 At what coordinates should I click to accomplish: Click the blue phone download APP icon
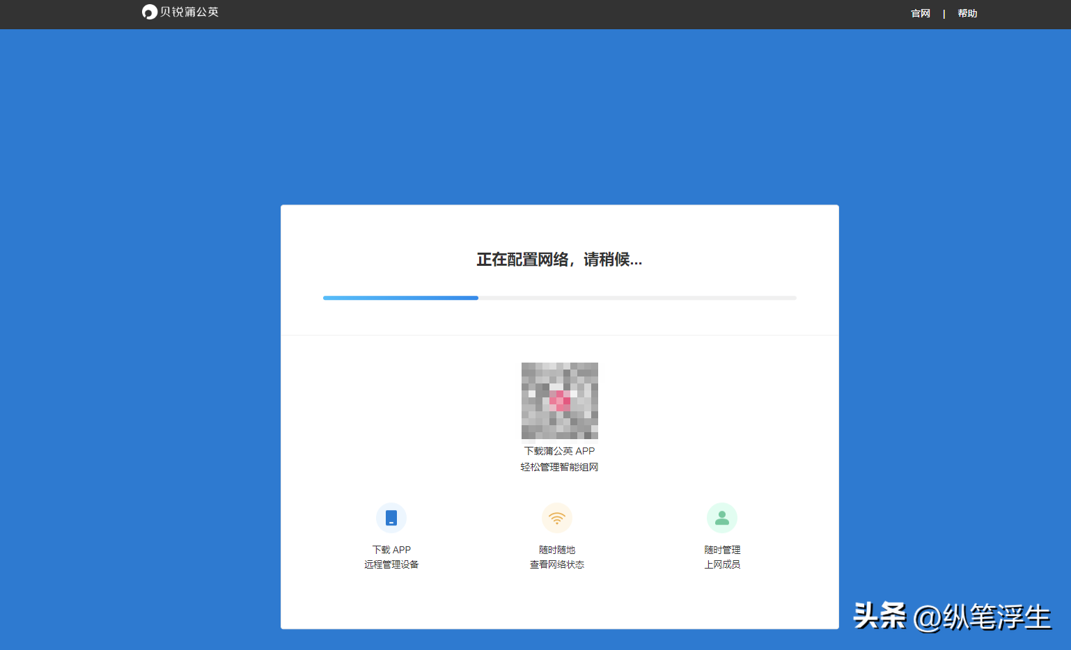(x=391, y=518)
